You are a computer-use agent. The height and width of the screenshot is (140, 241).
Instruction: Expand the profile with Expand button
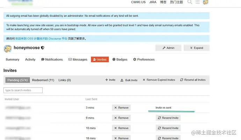197,48
